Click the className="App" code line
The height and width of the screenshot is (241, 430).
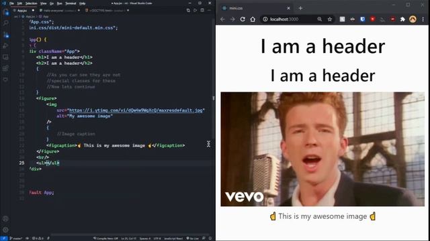54,51
